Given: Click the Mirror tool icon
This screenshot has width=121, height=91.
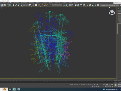Looking at the screenshot, I should (64, 5).
